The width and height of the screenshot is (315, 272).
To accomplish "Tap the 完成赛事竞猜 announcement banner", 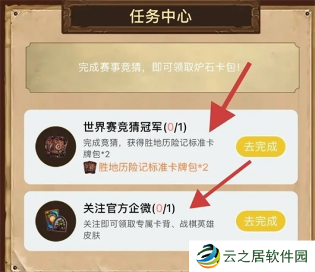I will click(163, 67).
